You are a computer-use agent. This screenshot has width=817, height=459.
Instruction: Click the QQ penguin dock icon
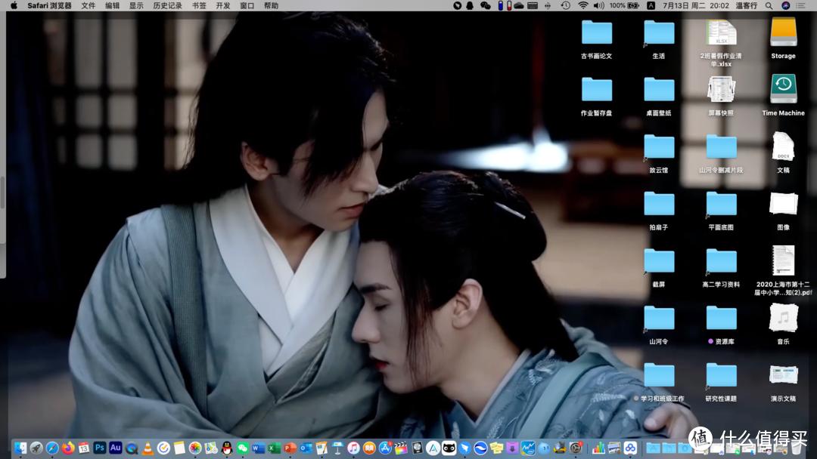click(227, 448)
